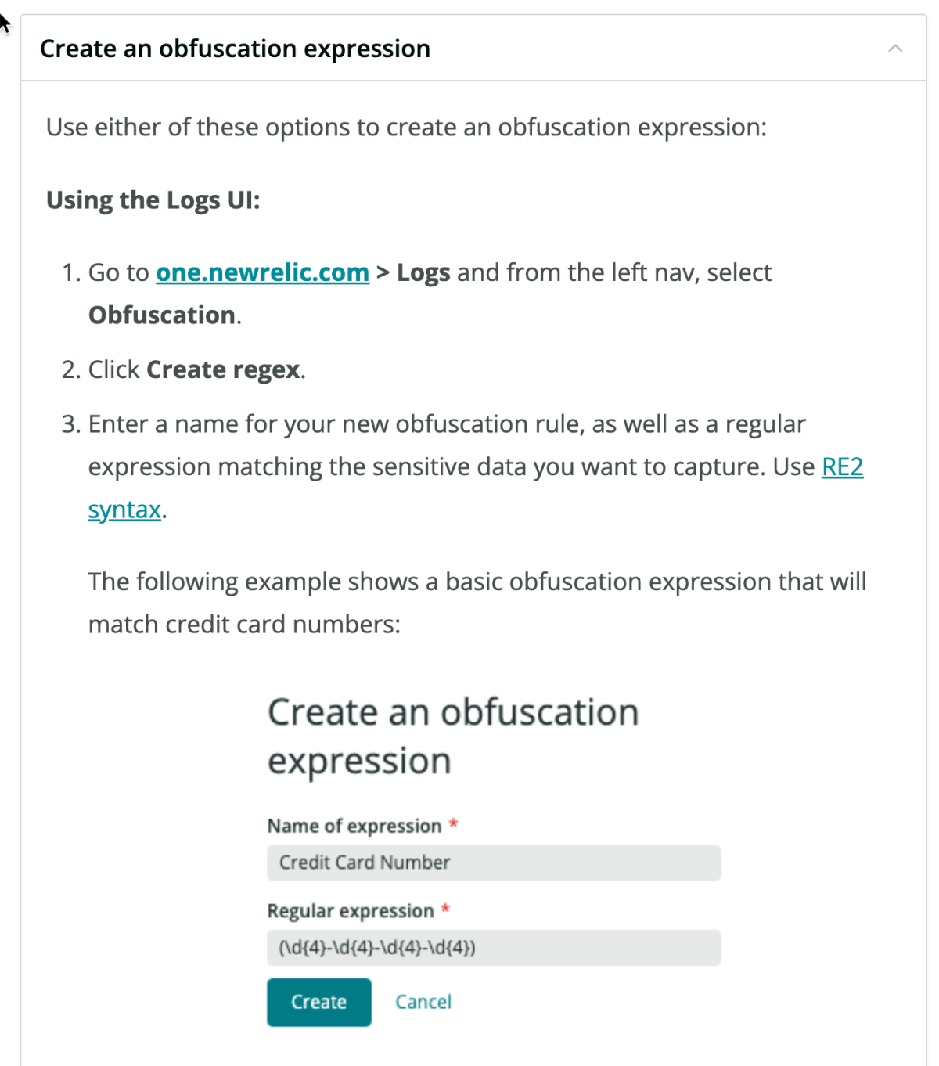
Task: Click the red asterisk beside Regular expression
Action: [445, 909]
